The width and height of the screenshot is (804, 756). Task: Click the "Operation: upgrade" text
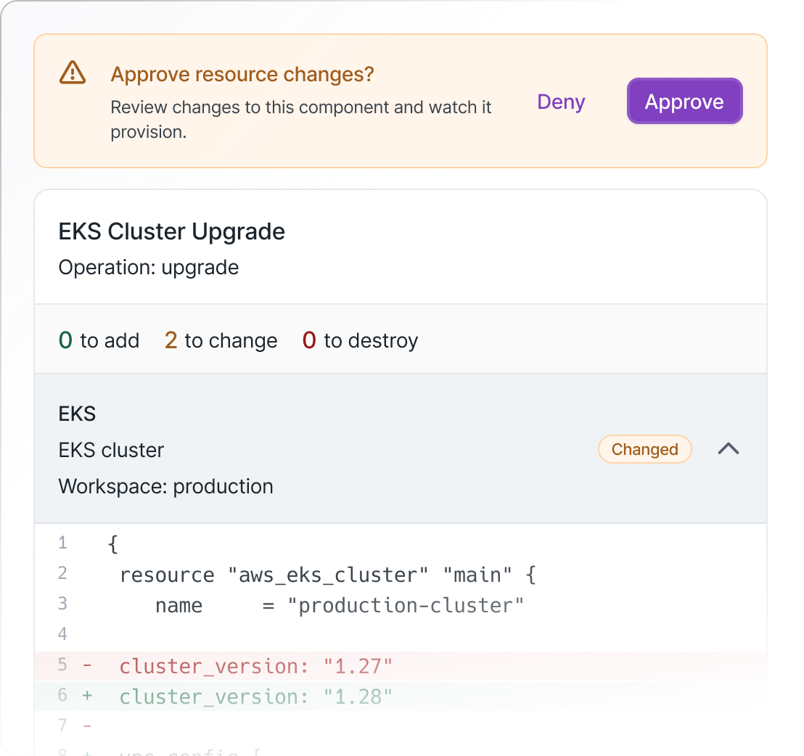(x=149, y=268)
